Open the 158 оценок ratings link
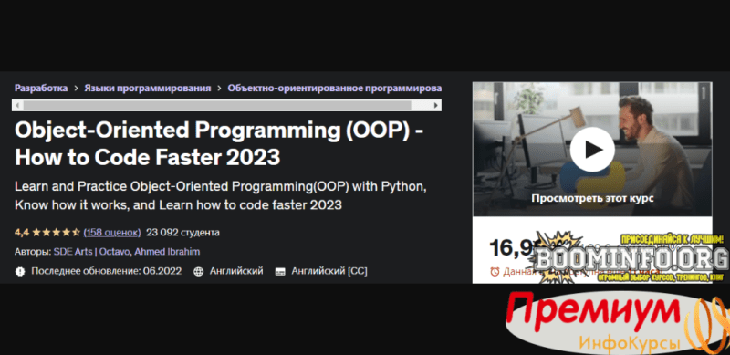The height and width of the screenshot is (355, 730). point(112,232)
